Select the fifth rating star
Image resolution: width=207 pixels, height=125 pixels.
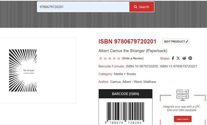click(119, 58)
